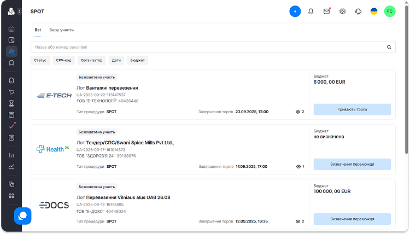Open the notifications bell
The height and width of the screenshot is (234, 410).
[311, 11]
